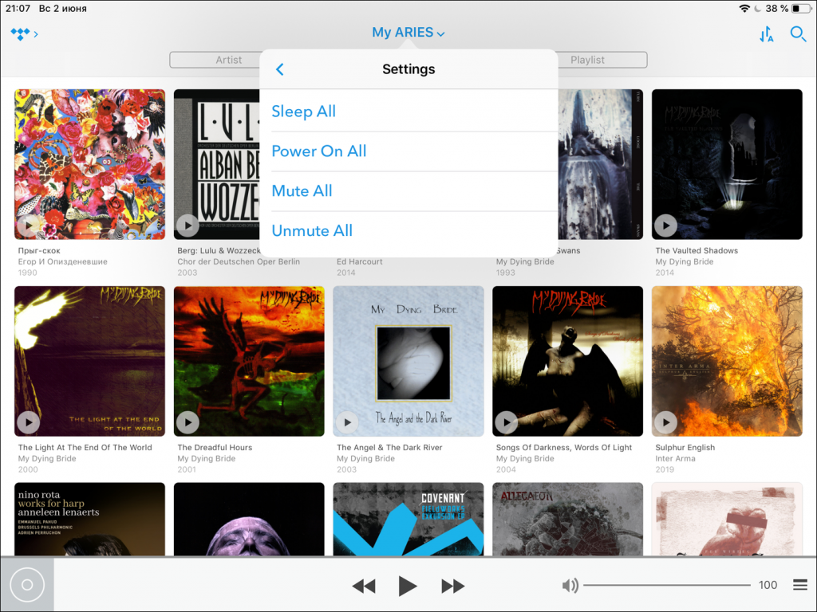Select Sleep All in Settings
The width and height of the screenshot is (817, 612).
[408, 112]
